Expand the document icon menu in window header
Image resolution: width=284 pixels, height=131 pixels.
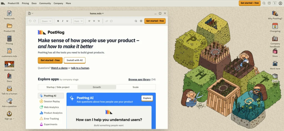pos(31,13)
